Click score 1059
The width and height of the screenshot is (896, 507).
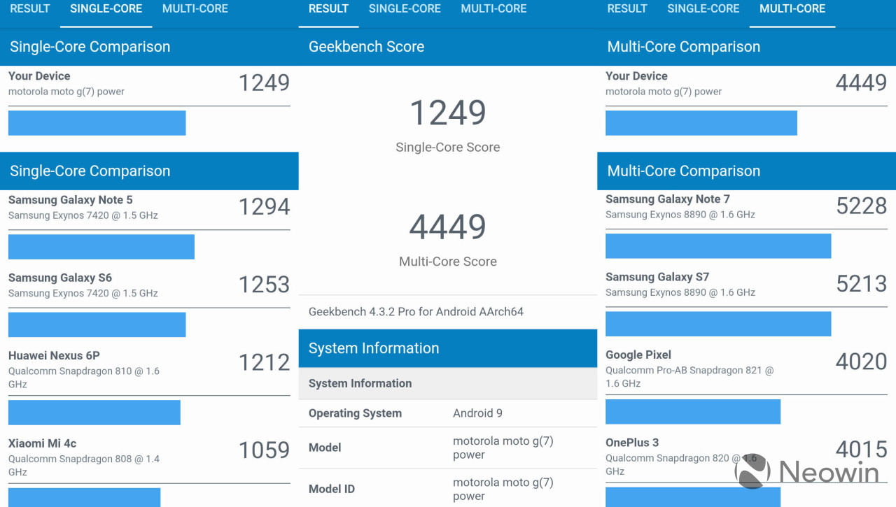click(x=264, y=450)
